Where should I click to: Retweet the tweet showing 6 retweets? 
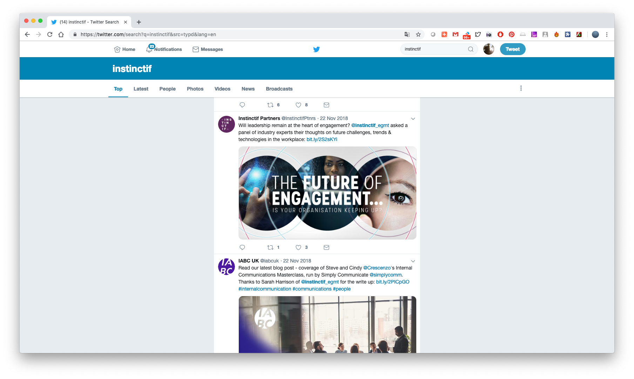(270, 105)
